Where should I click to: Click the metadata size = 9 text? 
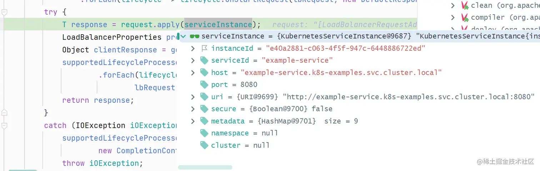341,121
